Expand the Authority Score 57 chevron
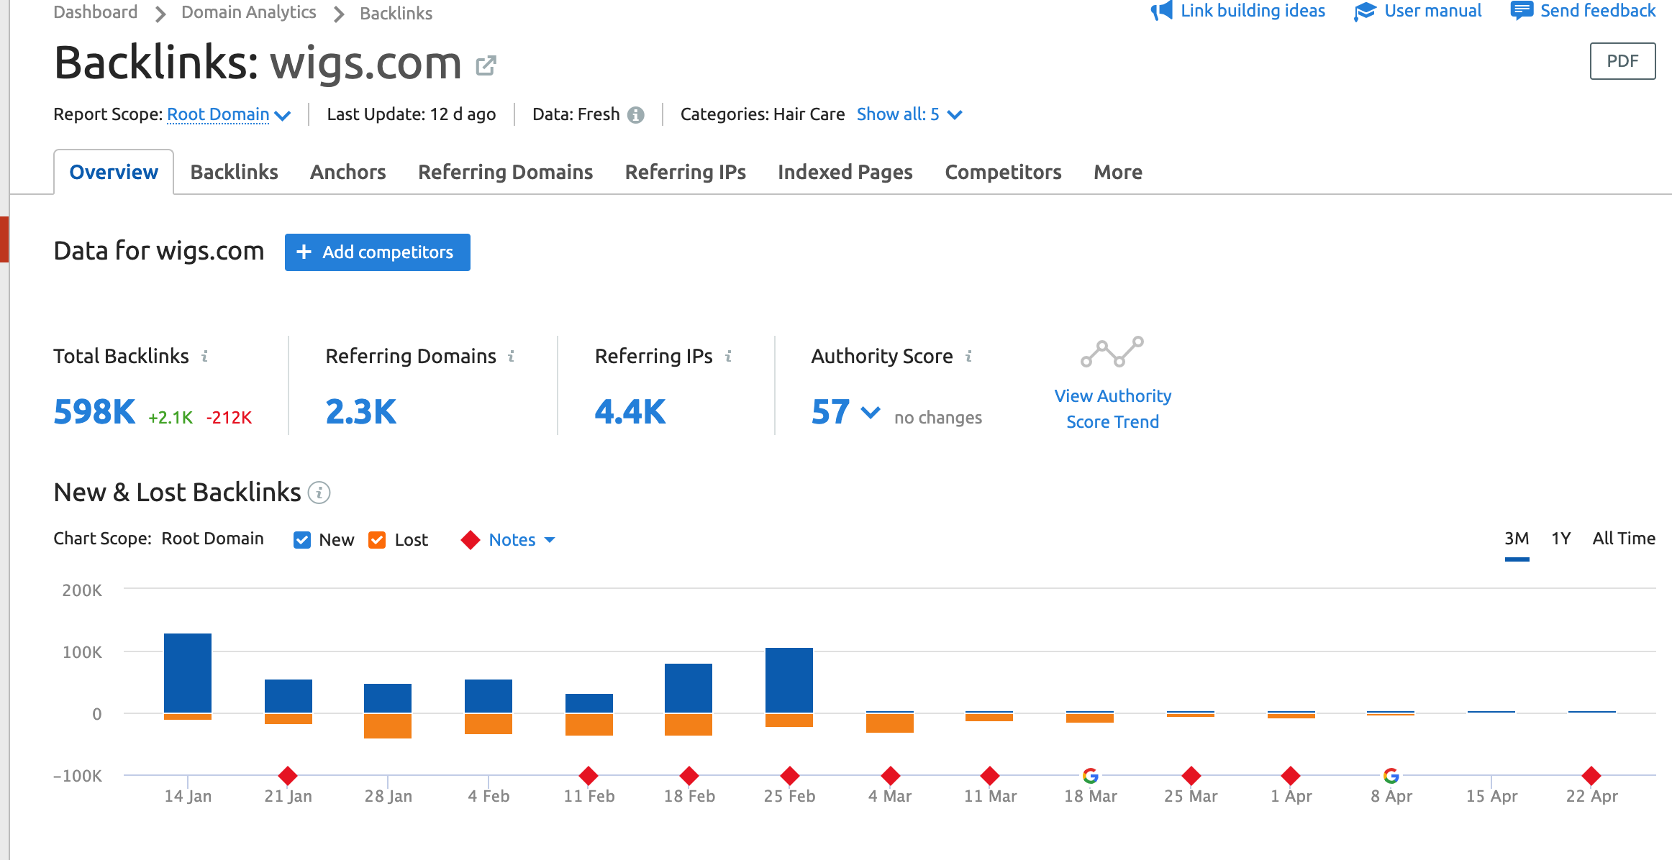 871,413
